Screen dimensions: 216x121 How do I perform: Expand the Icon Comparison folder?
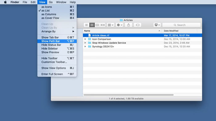coord(85,39)
